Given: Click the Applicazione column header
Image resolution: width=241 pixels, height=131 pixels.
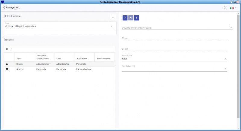Looking at the screenshot, I should tap(82, 58).
